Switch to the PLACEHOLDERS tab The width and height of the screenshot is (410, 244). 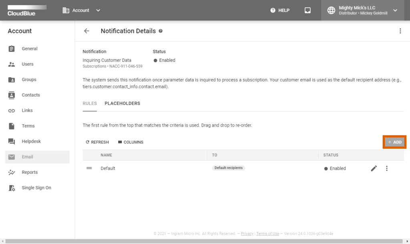coord(122,103)
